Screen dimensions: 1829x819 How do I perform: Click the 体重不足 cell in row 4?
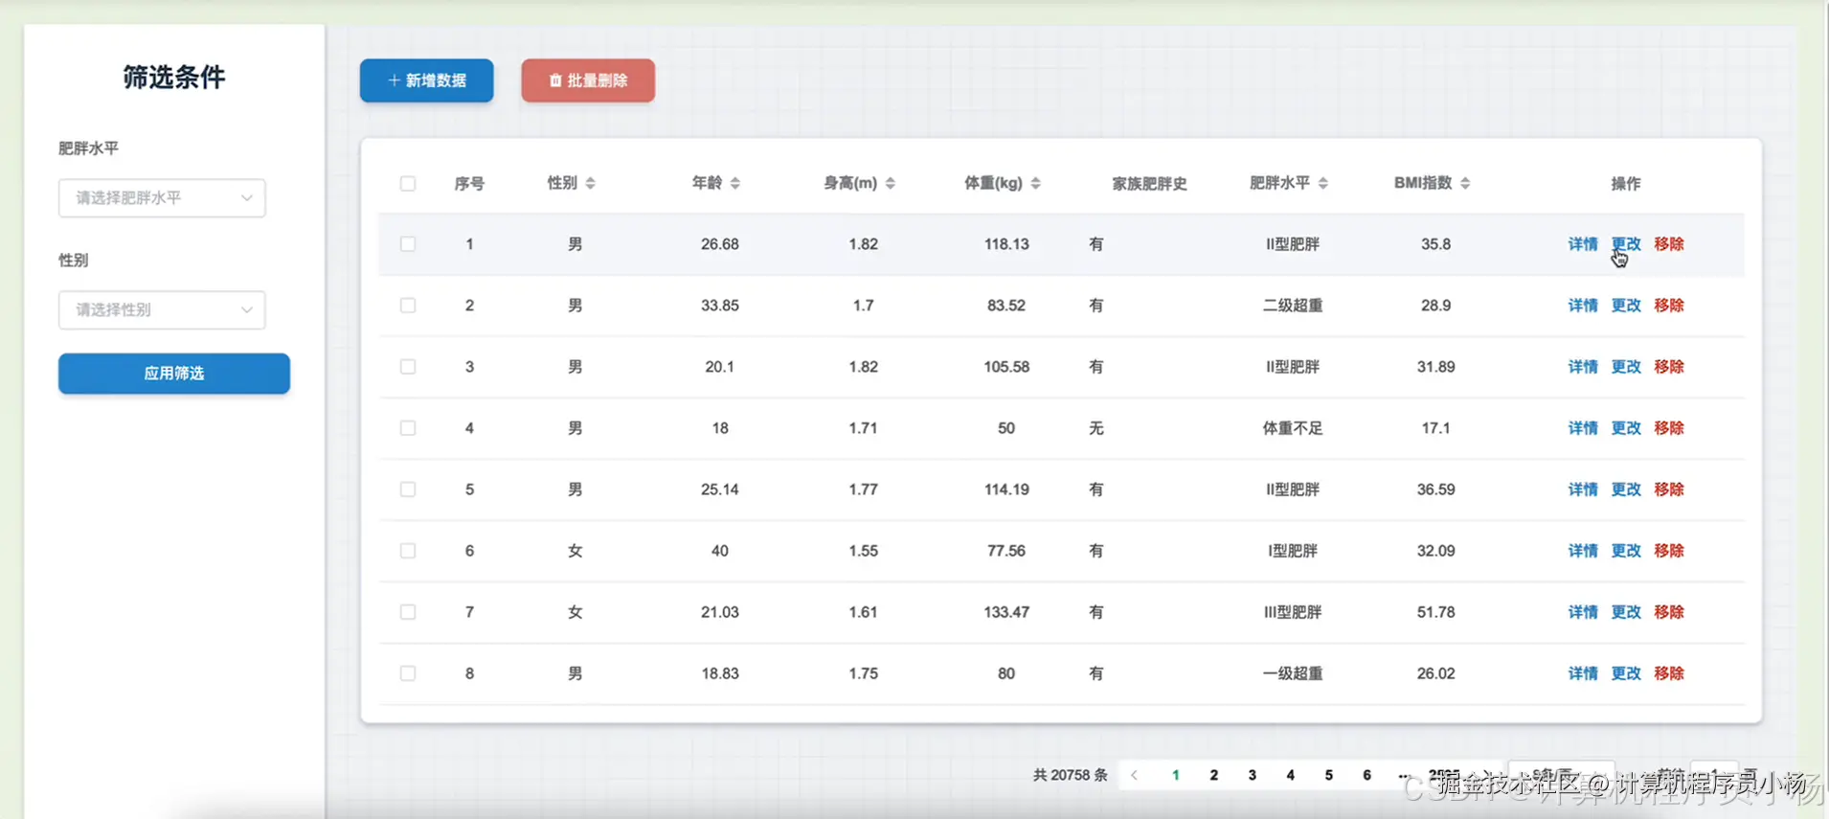[1293, 428]
